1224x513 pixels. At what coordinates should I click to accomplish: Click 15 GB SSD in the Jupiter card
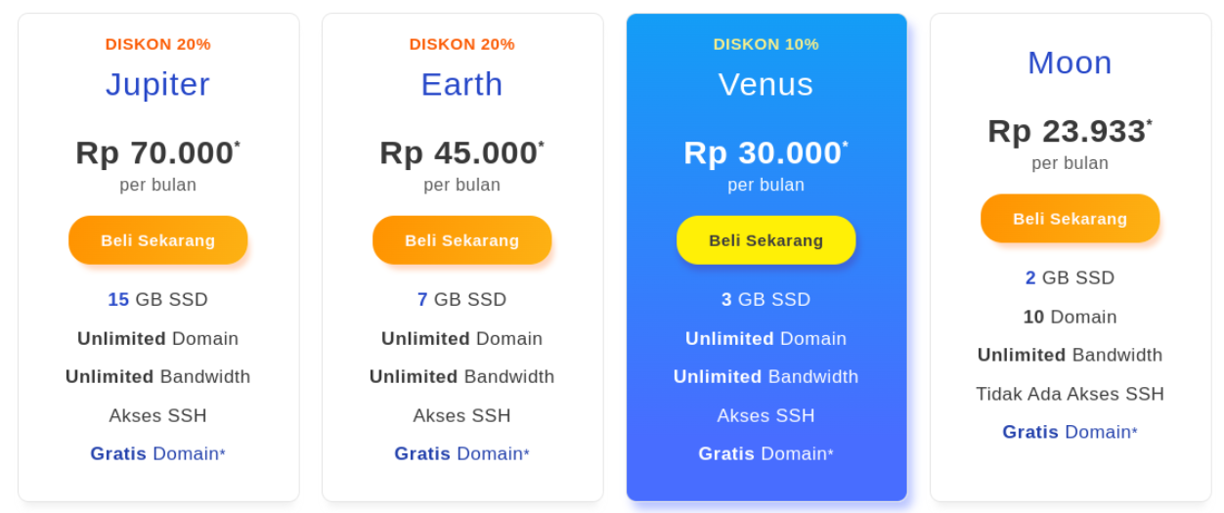coord(157,300)
